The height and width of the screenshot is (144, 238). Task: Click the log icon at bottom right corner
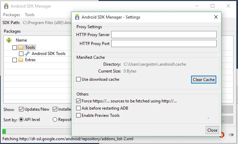(x=231, y=135)
